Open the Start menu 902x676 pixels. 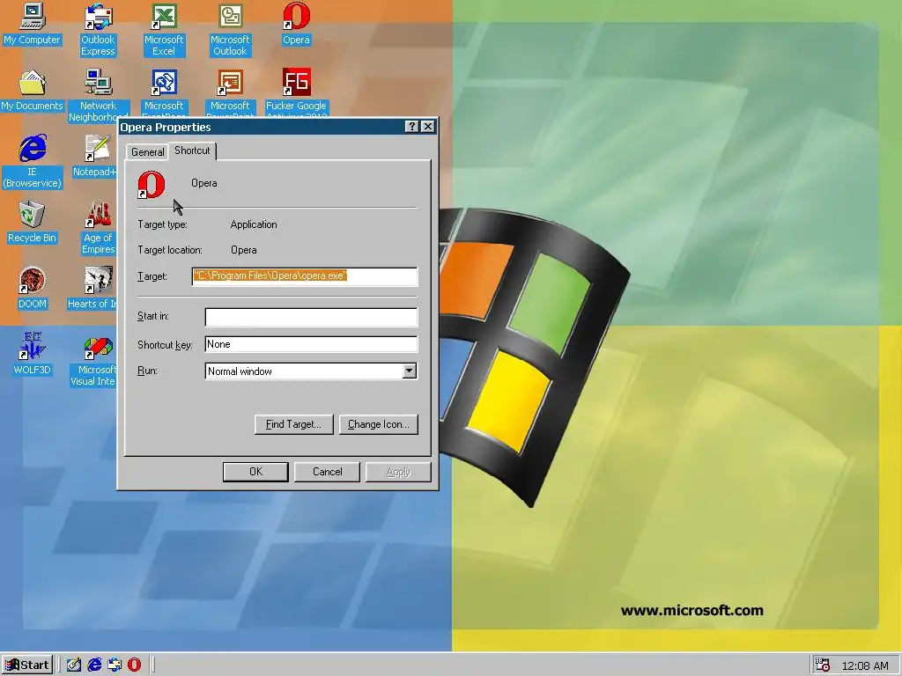pyautogui.click(x=27, y=665)
